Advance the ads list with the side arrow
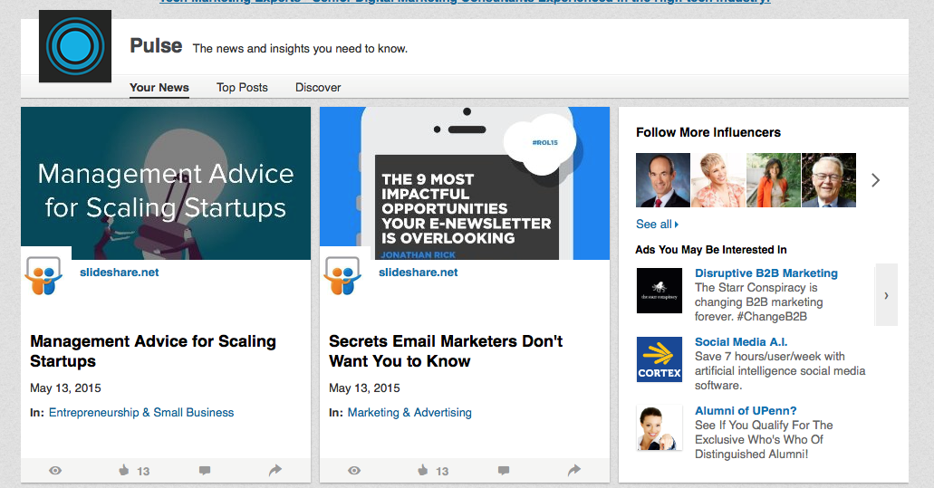Image resolution: width=934 pixels, height=488 pixels. tap(886, 295)
